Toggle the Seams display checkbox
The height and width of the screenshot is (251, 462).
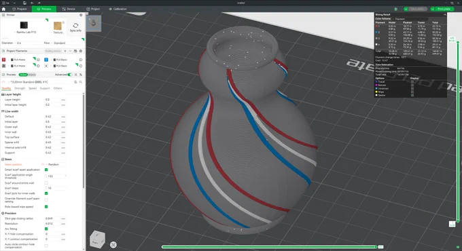(412, 96)
